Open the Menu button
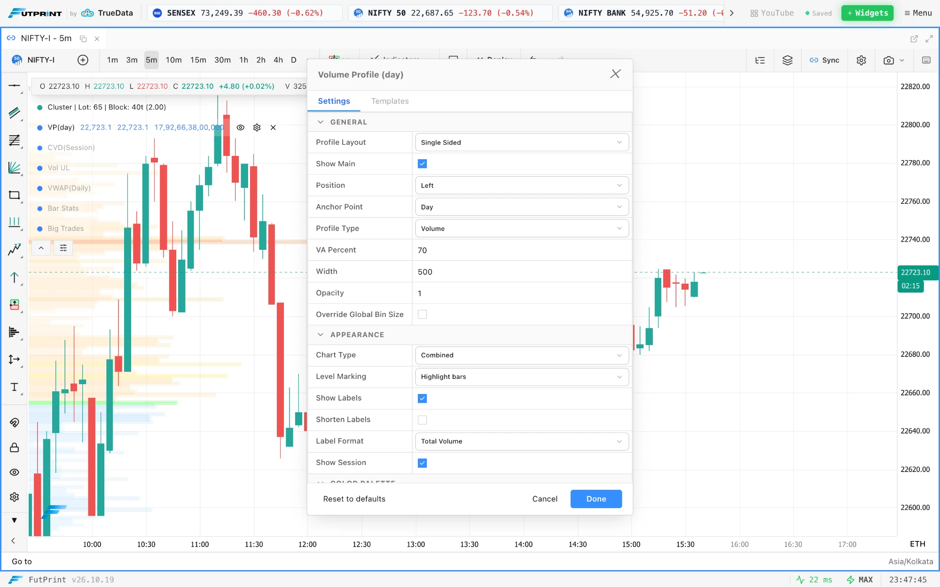The width and height of the screenshot is (940, 587). click(918, 13)
